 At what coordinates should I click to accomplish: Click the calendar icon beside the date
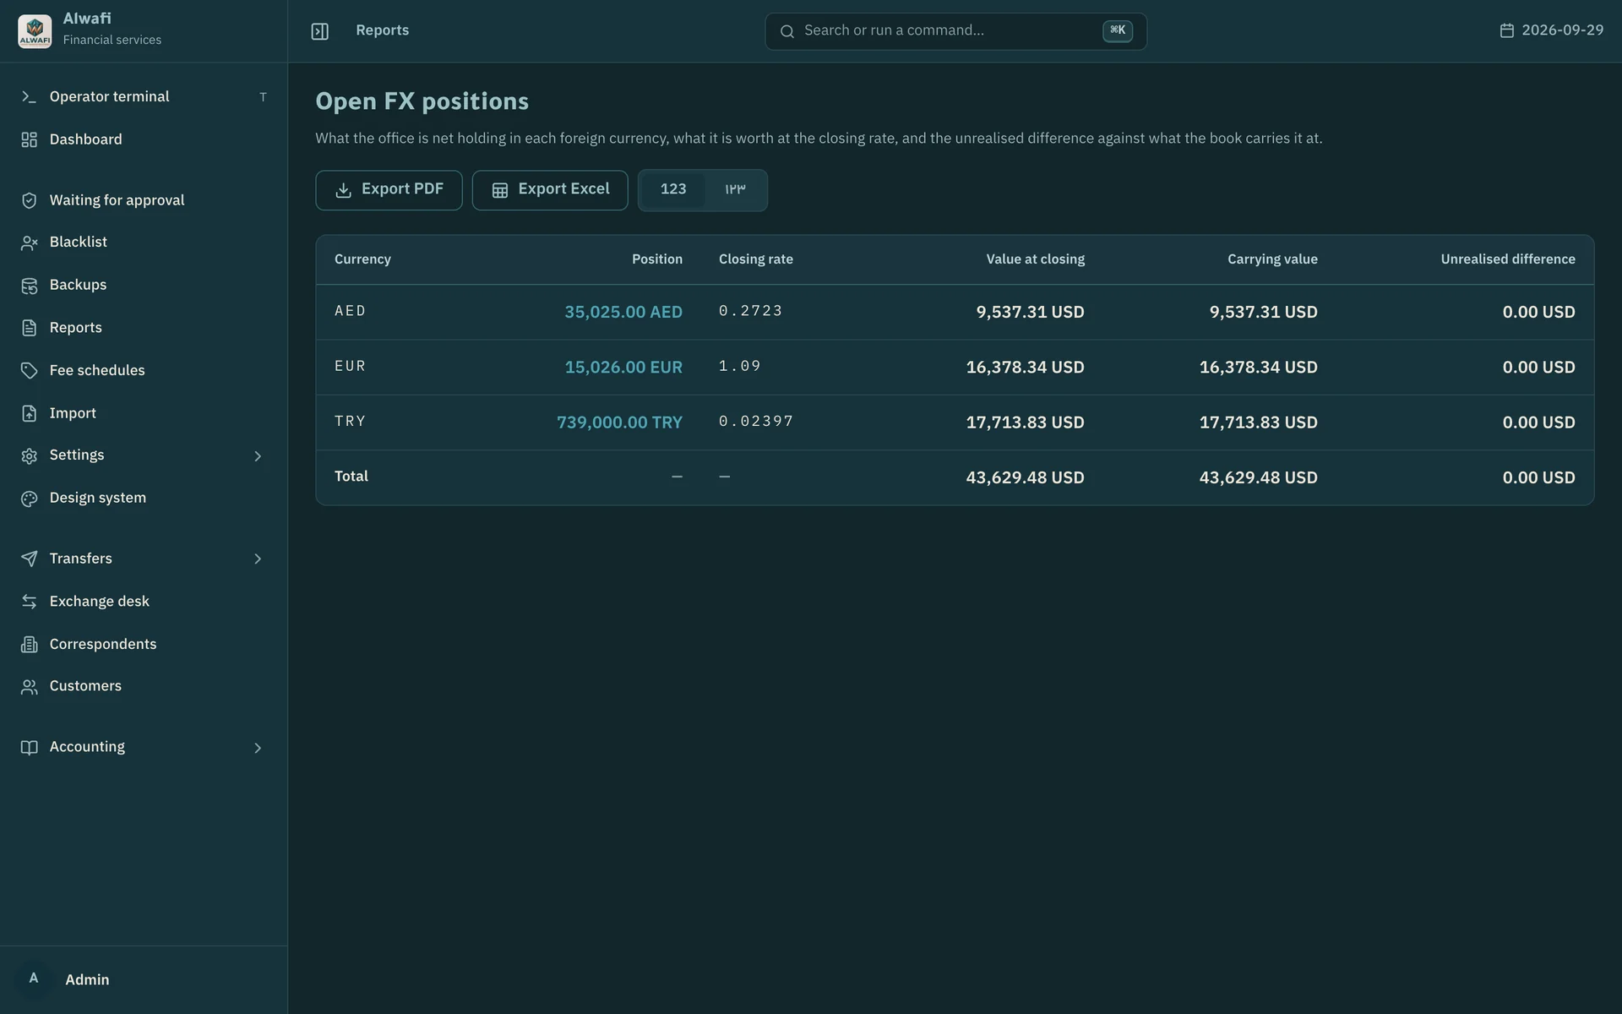pyautogui.click(x=1506, y=30)
